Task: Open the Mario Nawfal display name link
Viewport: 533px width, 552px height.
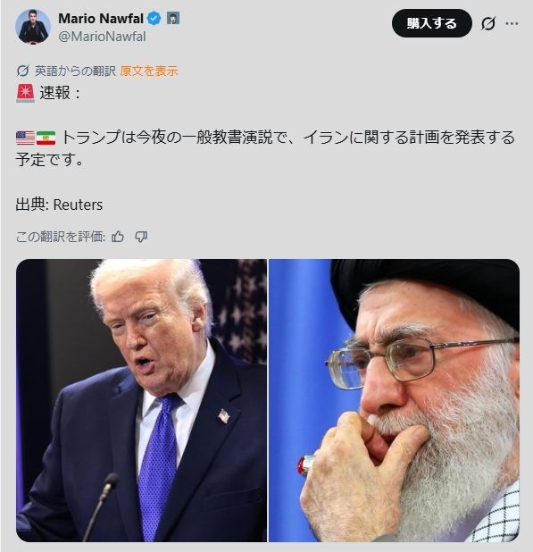Action: [x=101, y=18]
